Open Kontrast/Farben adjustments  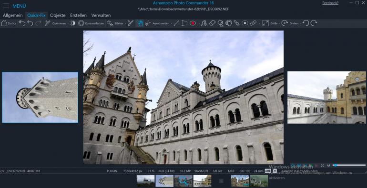91,23
